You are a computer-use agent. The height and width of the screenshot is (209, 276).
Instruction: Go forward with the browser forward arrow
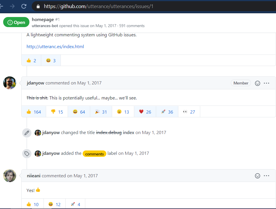point(12,6)
